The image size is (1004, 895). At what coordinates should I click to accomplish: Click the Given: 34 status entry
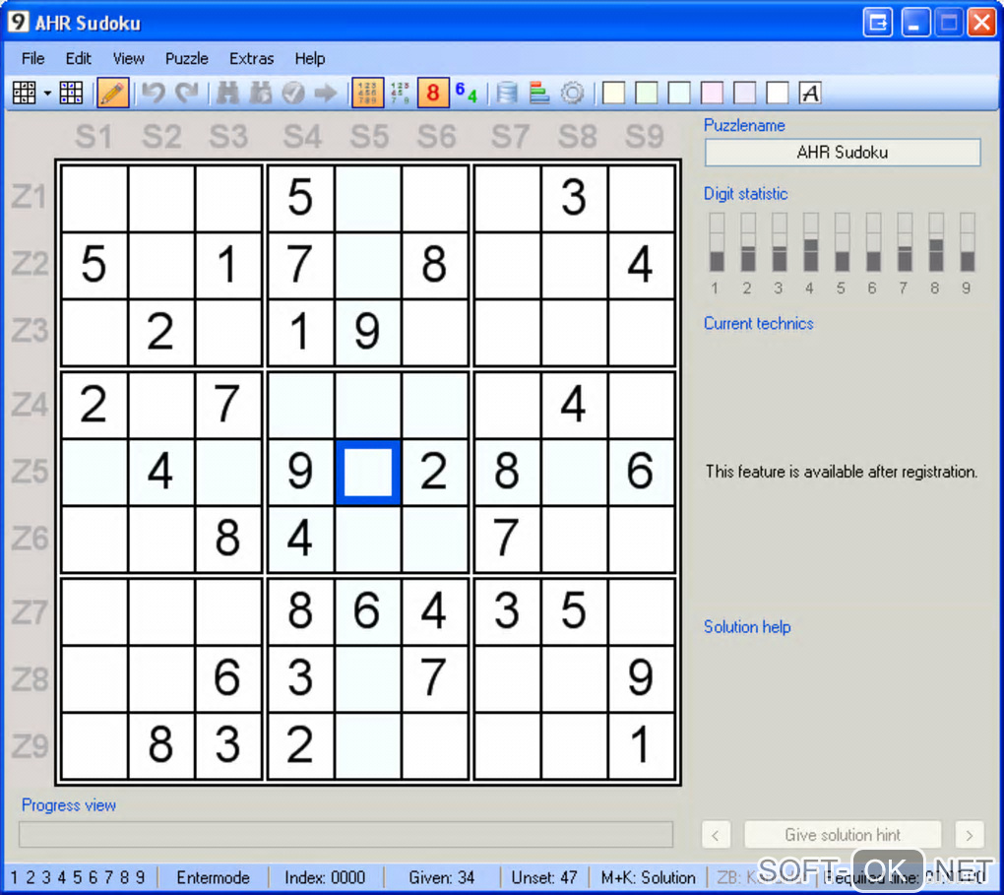tap(442, 877)
